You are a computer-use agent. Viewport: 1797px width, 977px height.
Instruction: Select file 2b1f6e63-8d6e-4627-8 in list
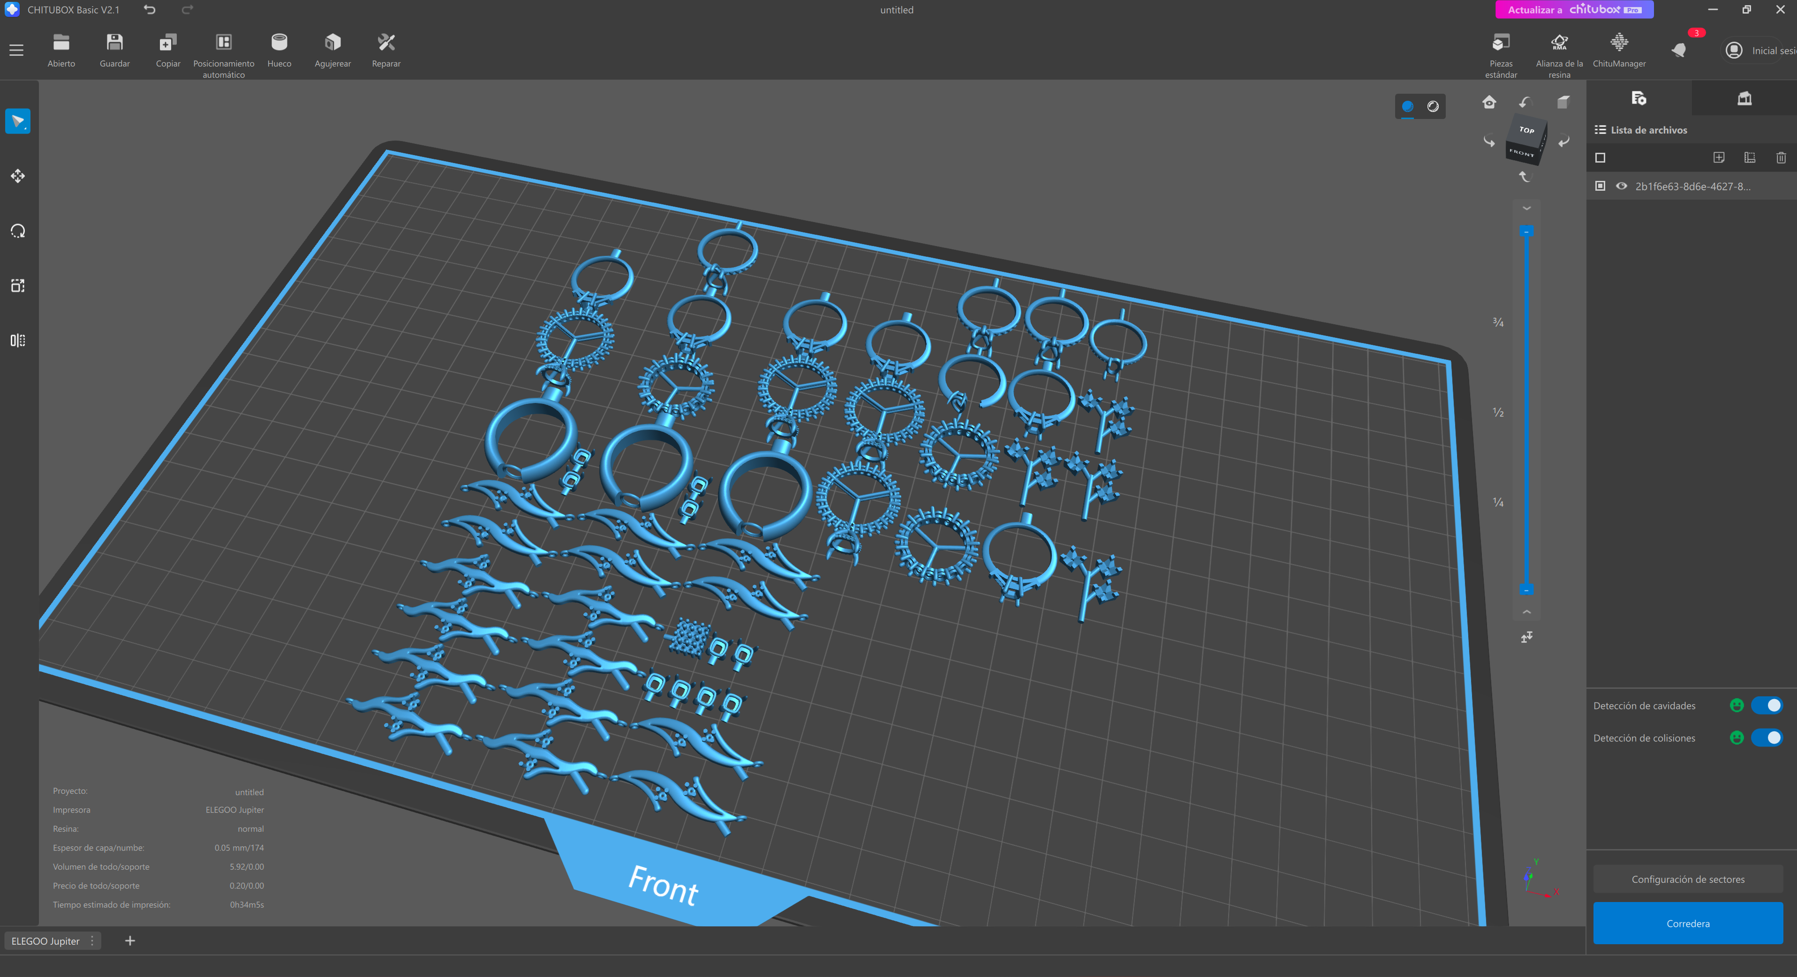point(1691,186)
